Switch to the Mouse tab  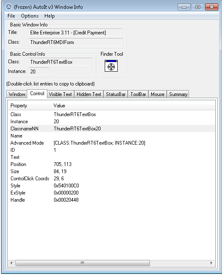click(157, 94)
